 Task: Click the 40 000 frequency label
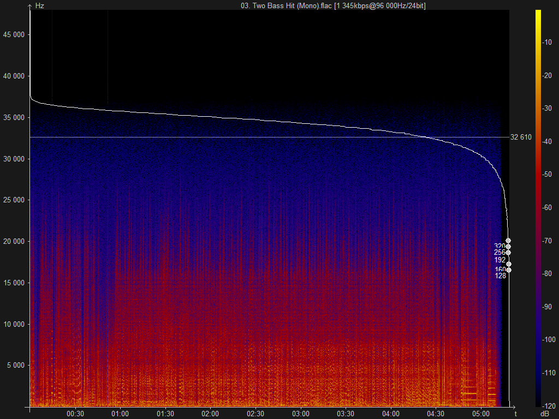[14, 76]
